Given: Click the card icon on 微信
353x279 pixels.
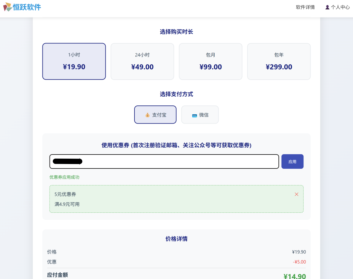Looking at the screenshot, I should point(194,115).
